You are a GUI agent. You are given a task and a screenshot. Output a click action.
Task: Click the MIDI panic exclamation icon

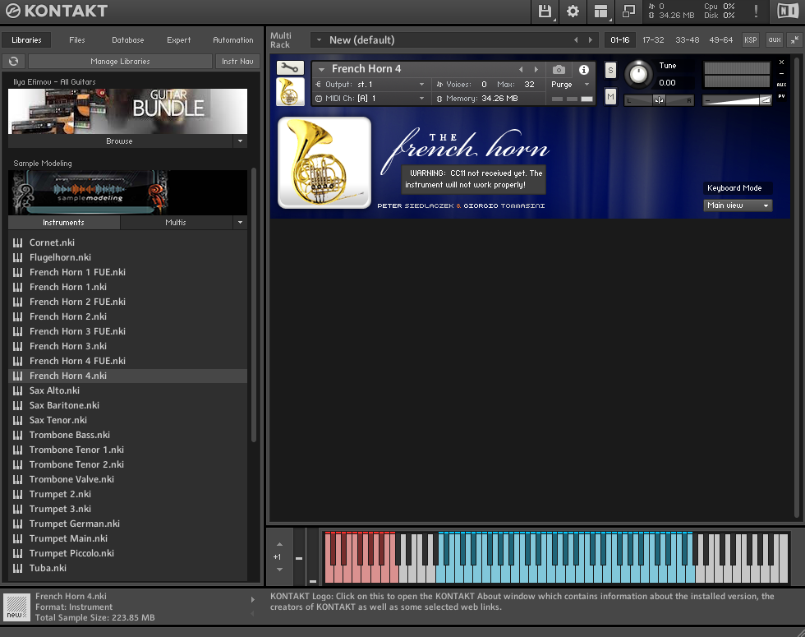(756, 12)
